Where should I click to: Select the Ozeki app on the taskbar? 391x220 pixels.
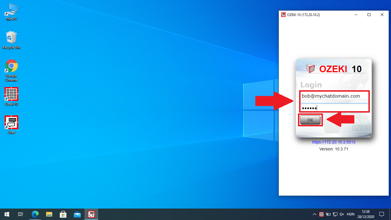coord(91,214)
